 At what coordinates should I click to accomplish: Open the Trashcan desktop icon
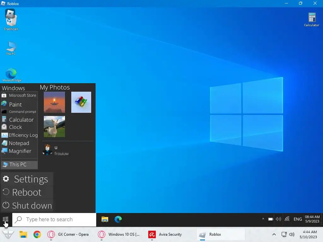(x=11, y=20)
